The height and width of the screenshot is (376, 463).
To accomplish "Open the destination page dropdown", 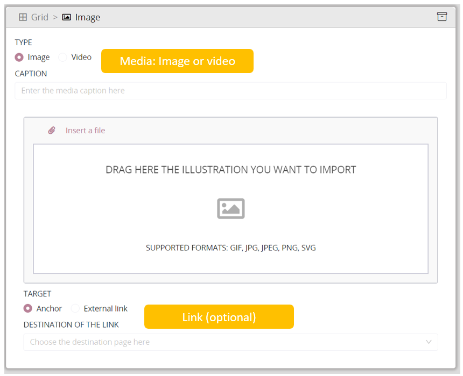I will (x=226, y=342).
